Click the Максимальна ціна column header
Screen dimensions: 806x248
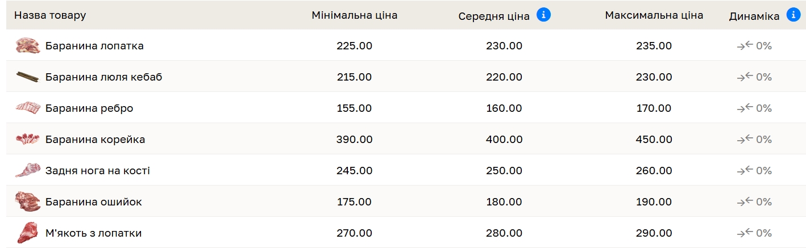654,15
